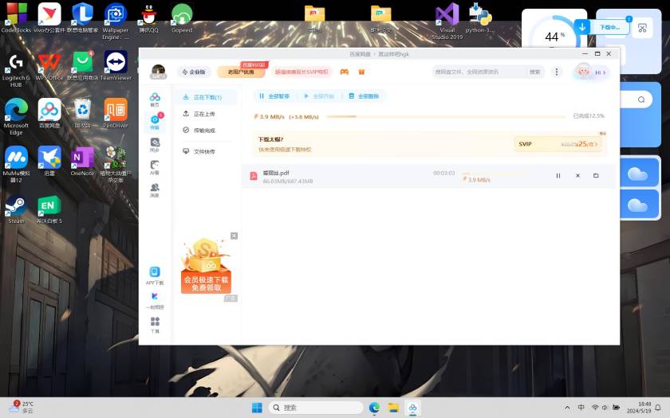Image resolution: width=670 pixels, height=418 pixels.
Task: Click the SVIP 25 price offer button
Action: [x=559, y=144]
